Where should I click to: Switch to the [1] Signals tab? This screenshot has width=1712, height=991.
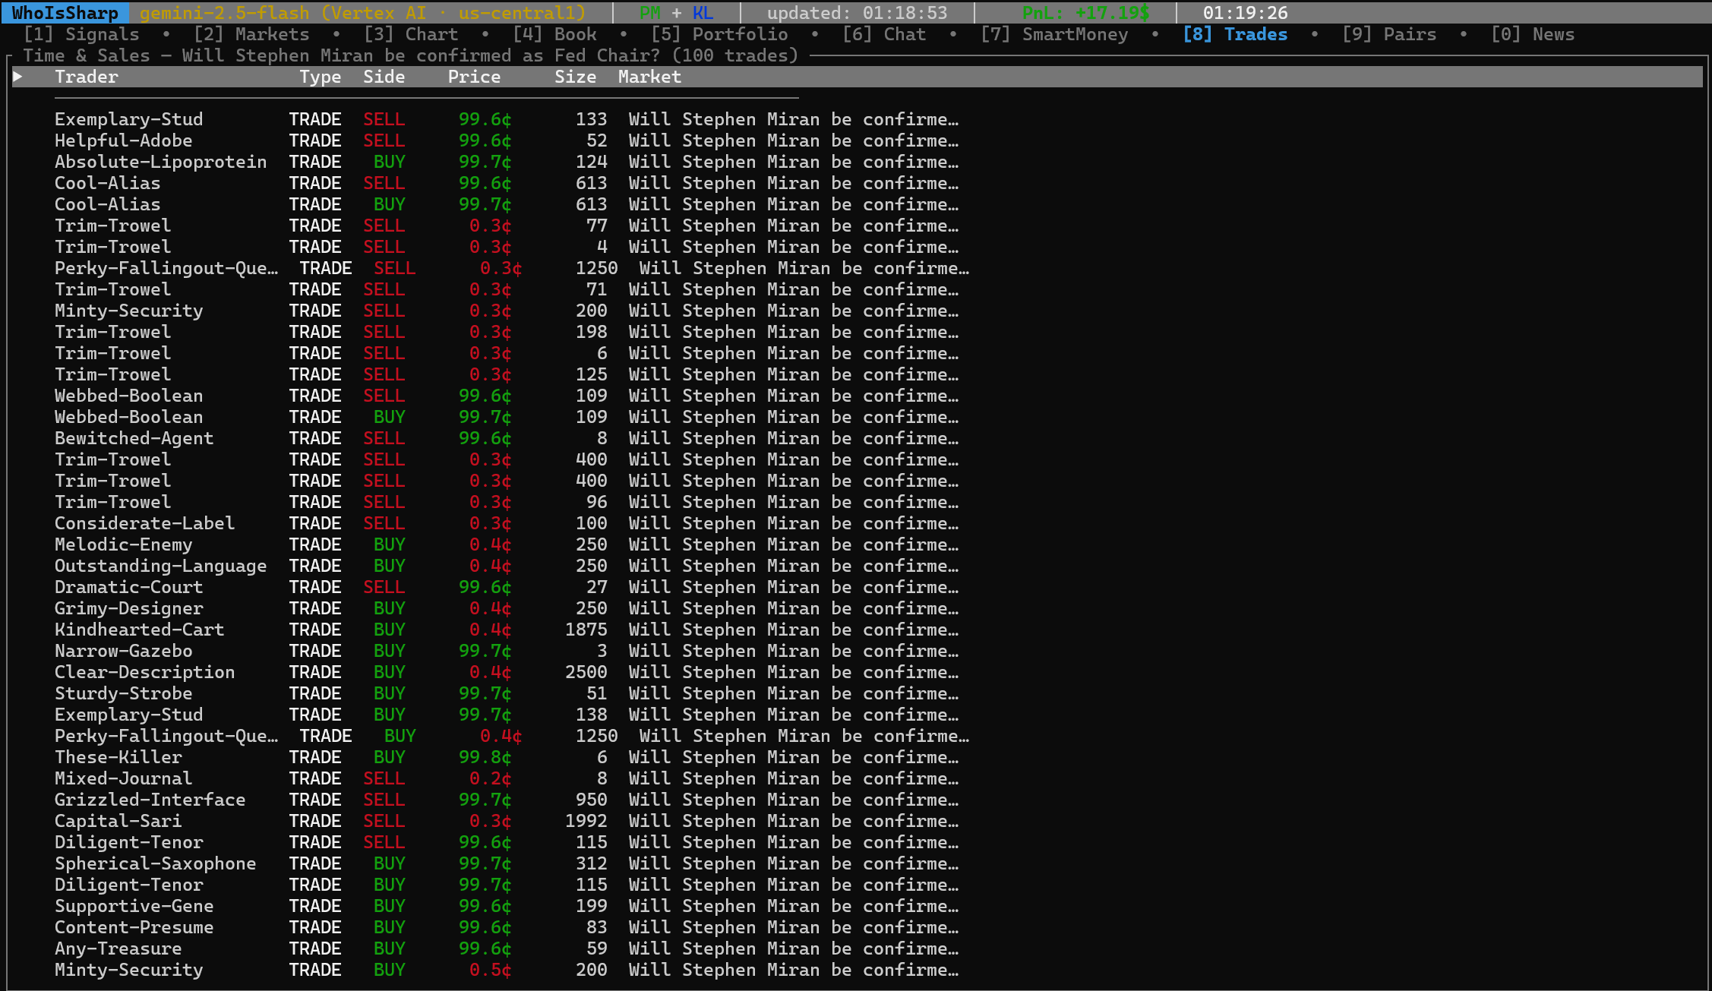click(x=81, y=34)
